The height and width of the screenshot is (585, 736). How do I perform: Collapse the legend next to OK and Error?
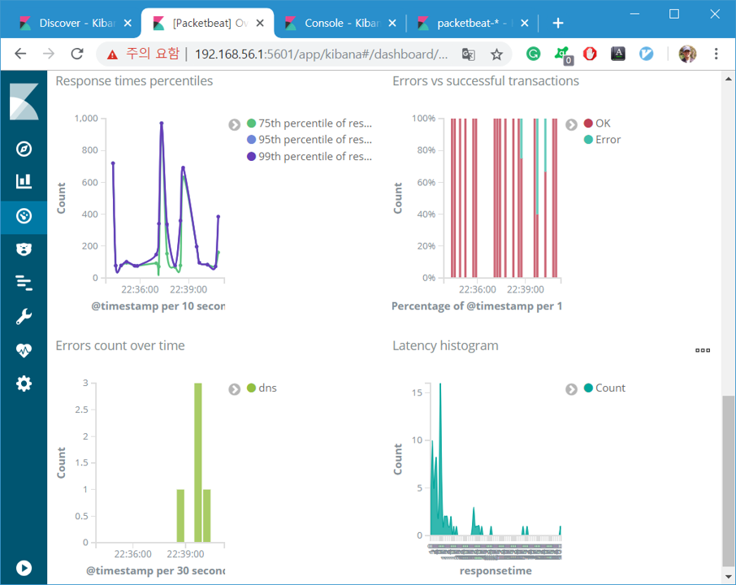coord(571,124)
